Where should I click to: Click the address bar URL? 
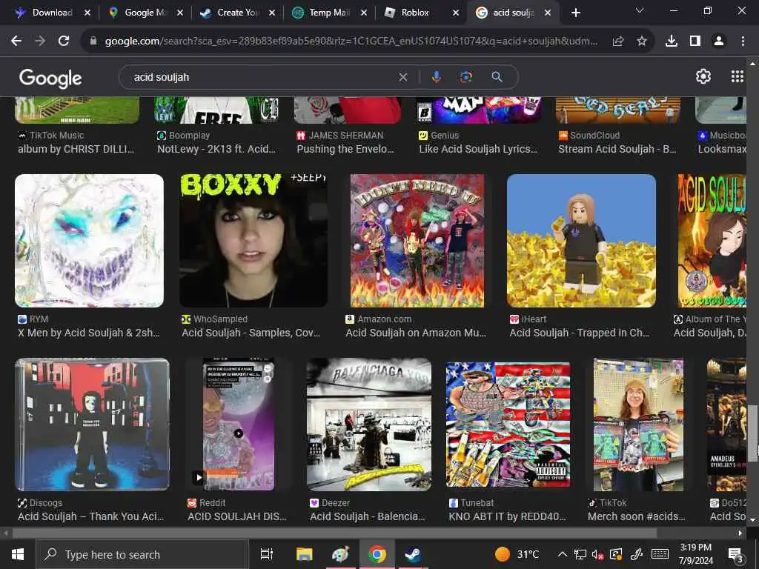tap(351, 41)
